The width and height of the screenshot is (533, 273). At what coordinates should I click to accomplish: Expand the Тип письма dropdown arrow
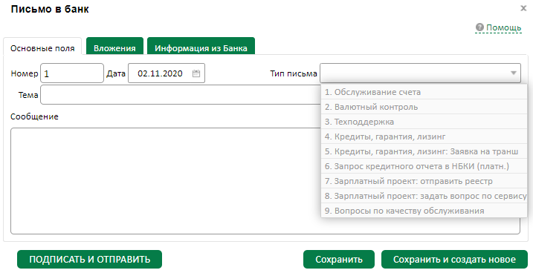pyautogui.click(x=514, y=73)
